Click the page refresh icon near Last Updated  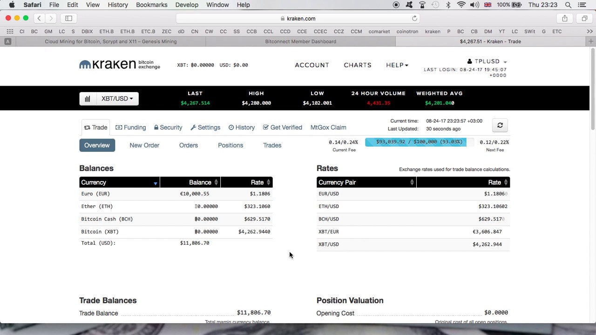click(500, 125)
